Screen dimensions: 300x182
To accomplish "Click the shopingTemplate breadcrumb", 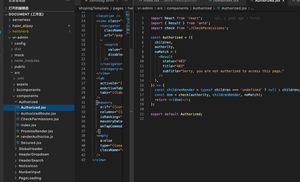I will point(94,8).
